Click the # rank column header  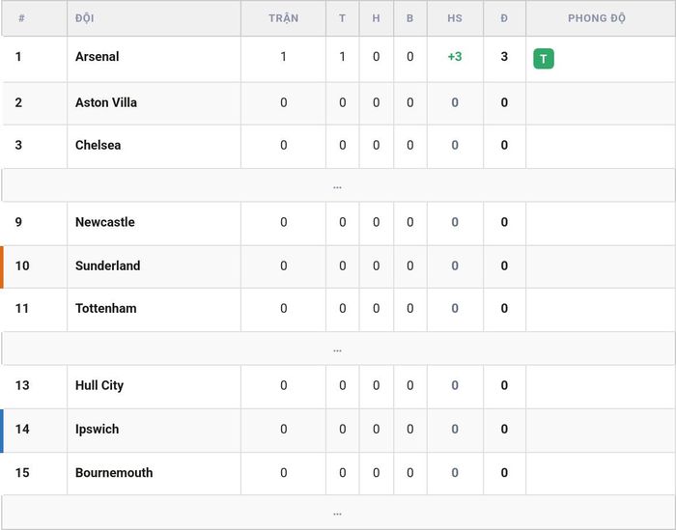(21, 18)
